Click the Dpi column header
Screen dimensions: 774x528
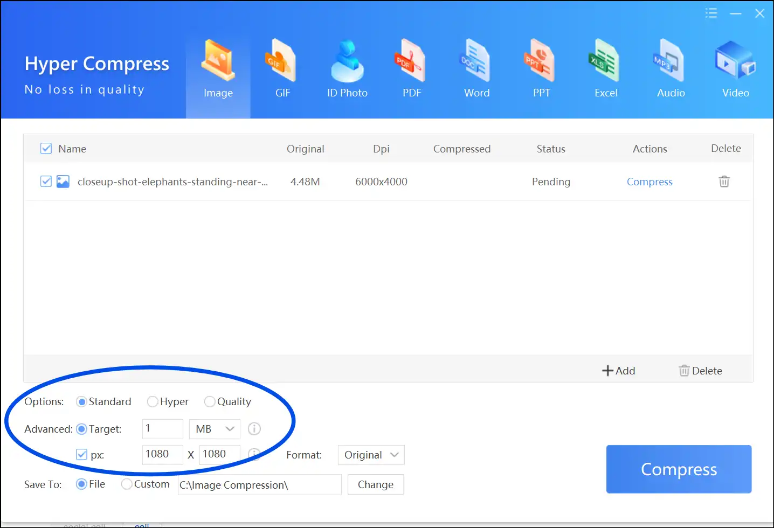(x=381, y=149)
